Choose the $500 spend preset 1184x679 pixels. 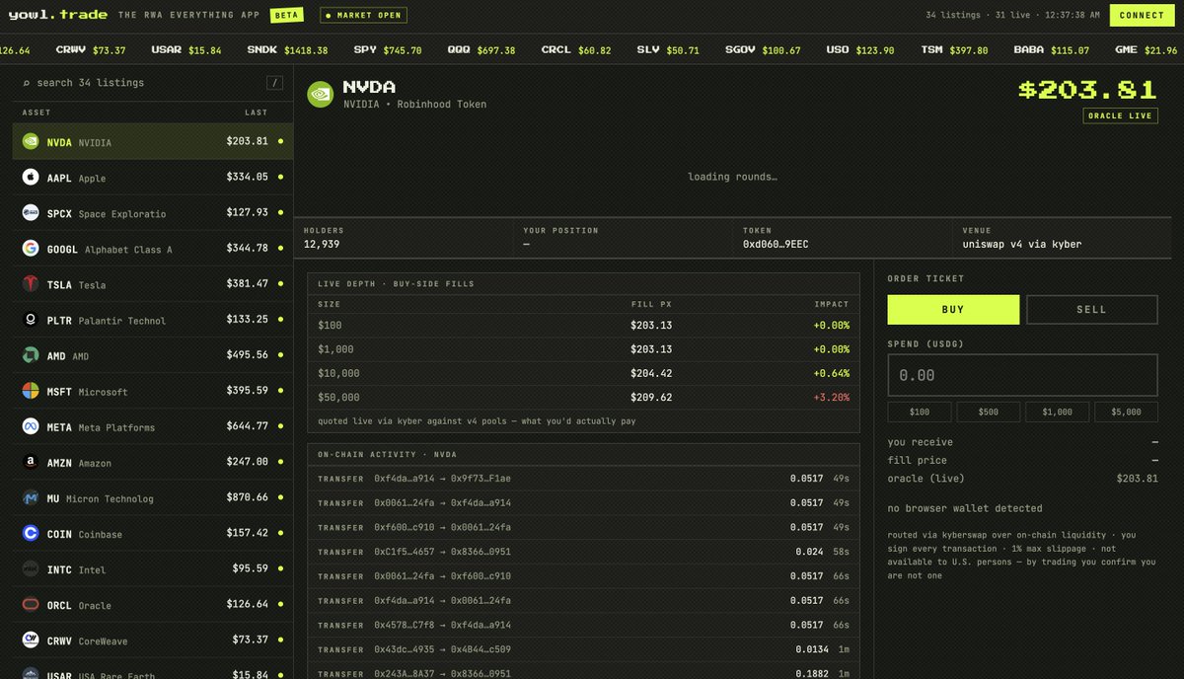[988, 412]
